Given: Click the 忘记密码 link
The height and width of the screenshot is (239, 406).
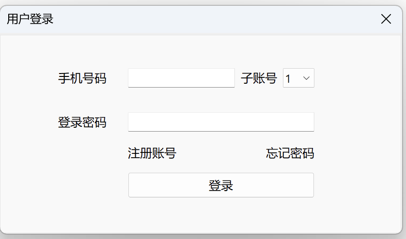Looking at the screenshot, I should pyautogui.click(x=290, y=153).
